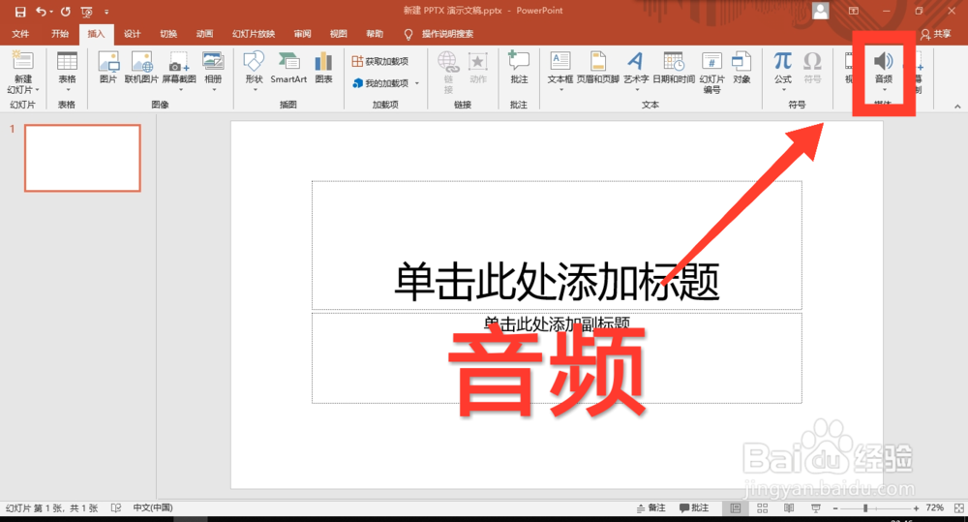Open the 艺术字 WordArt gallery
The height and width of the screenshot is (522, 968).
pos(636,72)
